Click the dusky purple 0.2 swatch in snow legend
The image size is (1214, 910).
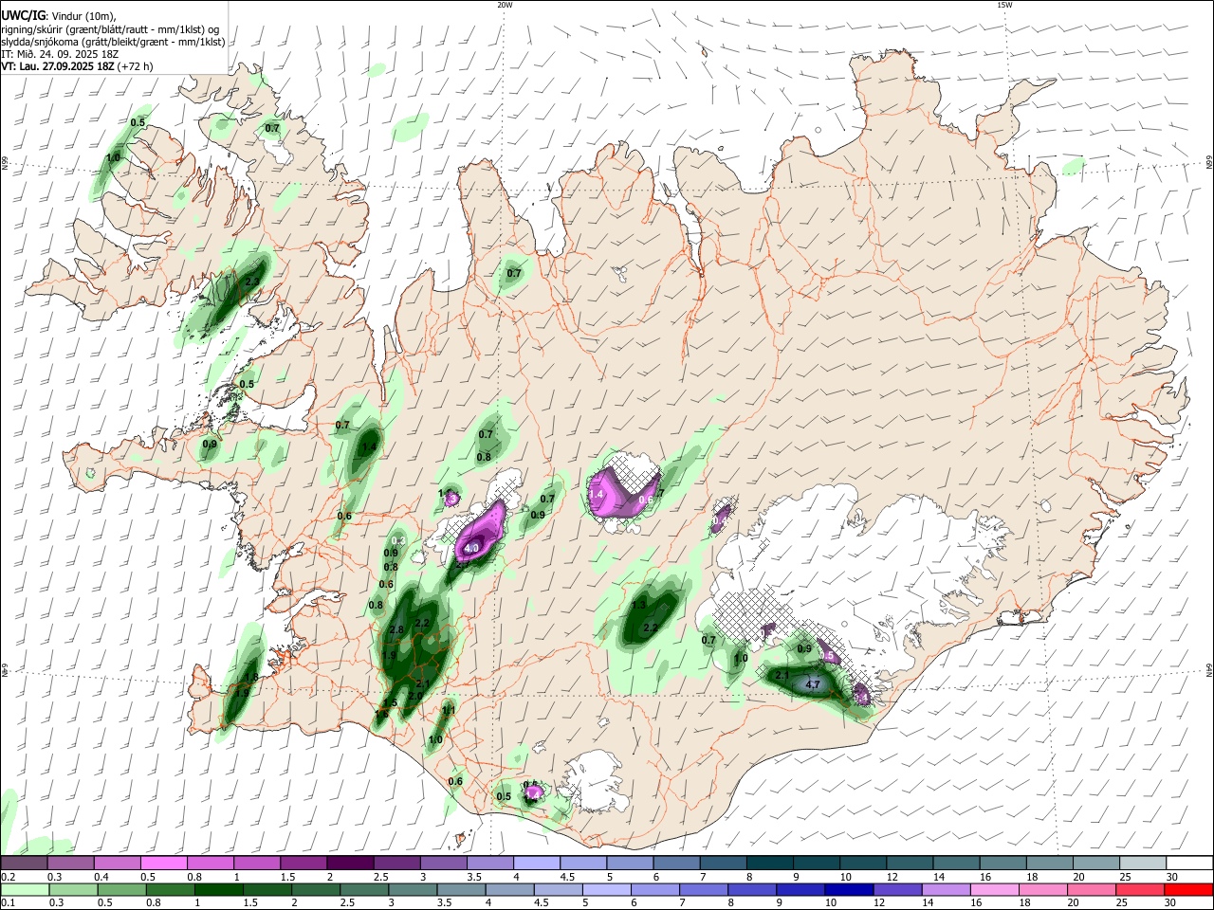tap(24, 864)
